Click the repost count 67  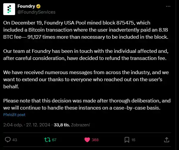tap(54, 140)
